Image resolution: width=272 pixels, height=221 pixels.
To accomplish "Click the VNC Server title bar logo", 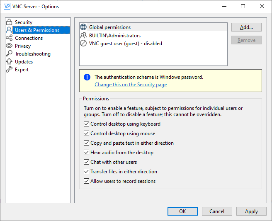I will point(7,6).
